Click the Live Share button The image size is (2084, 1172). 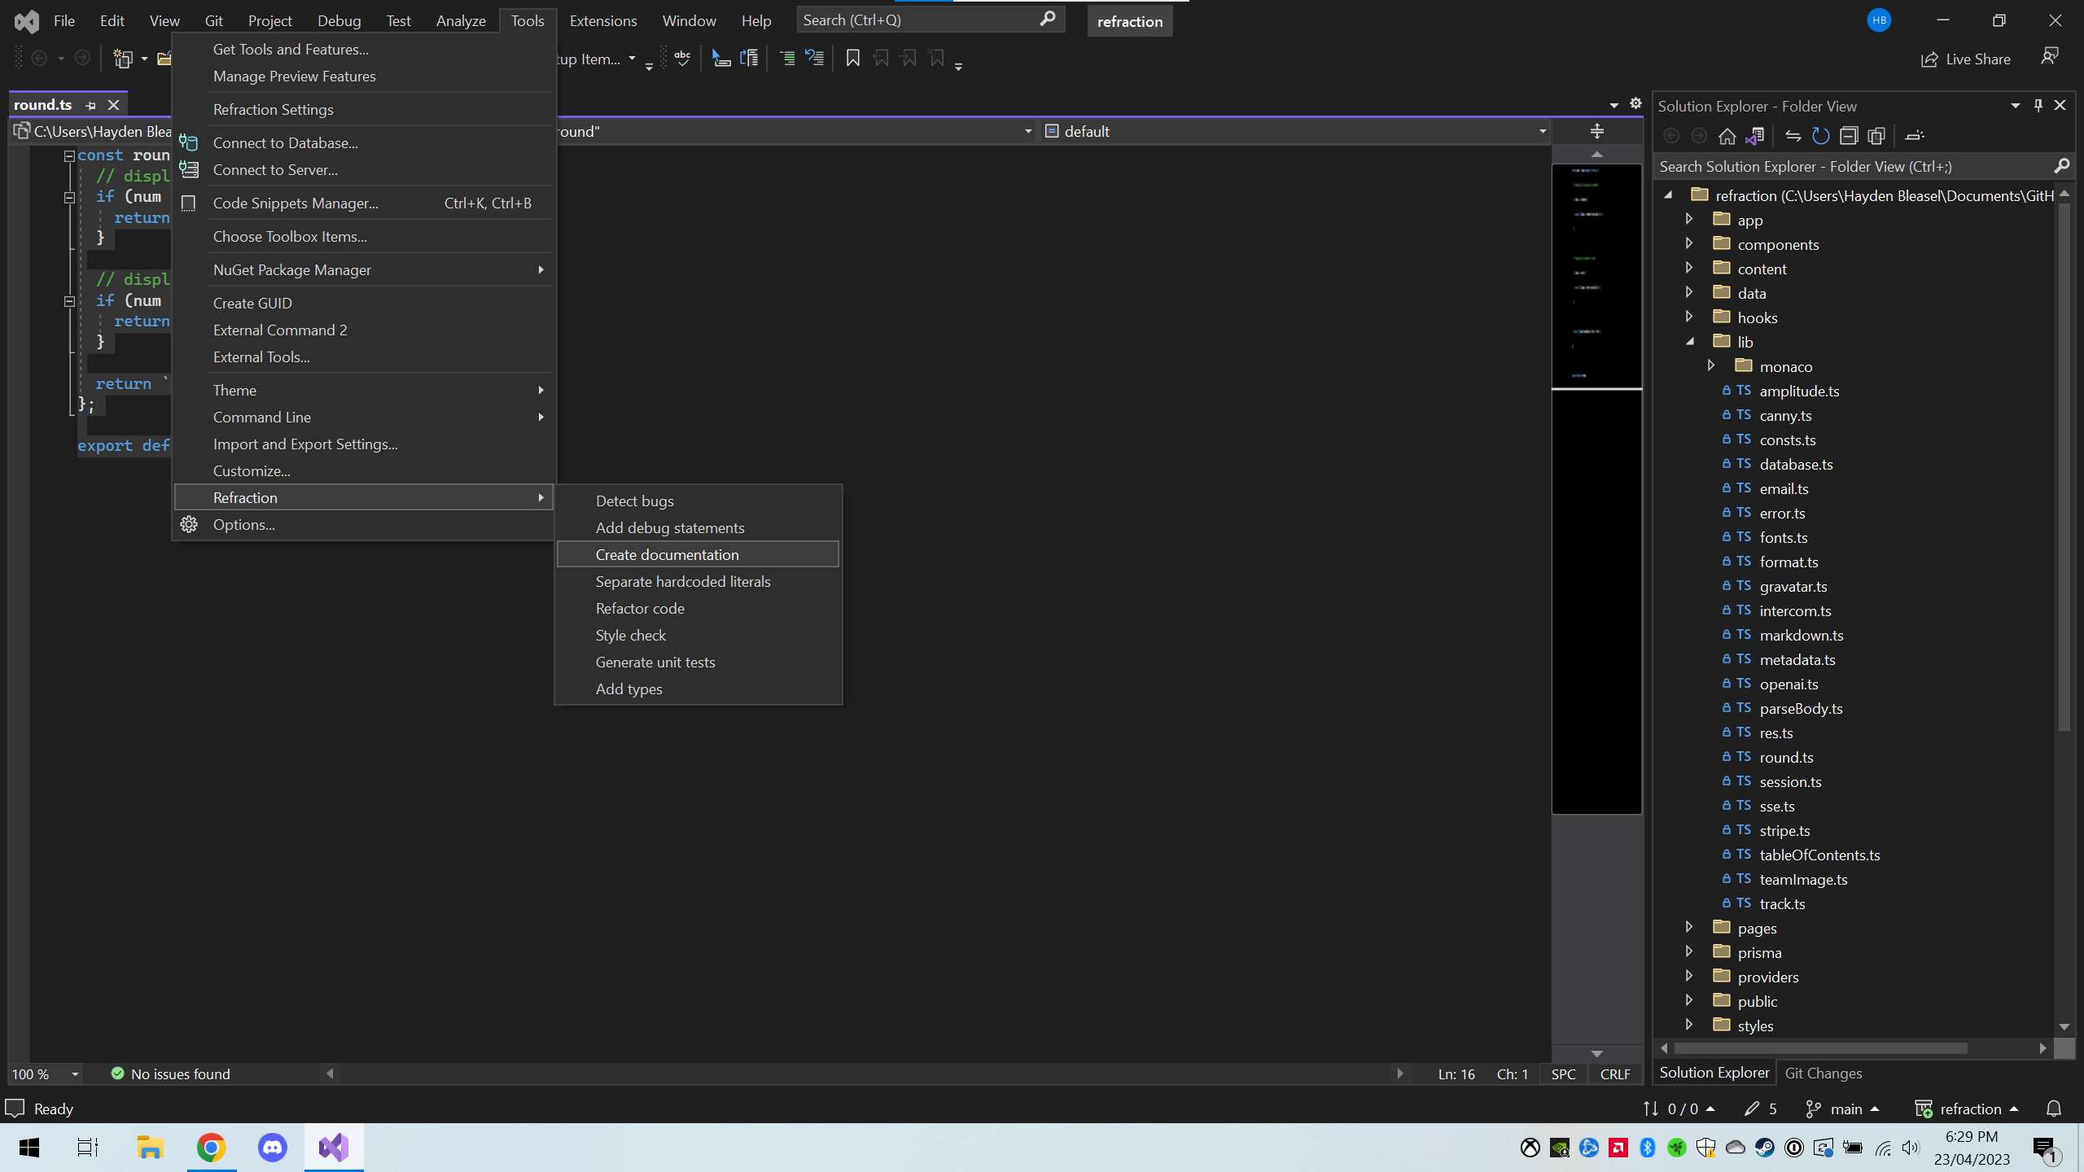tap(1967, 58)
